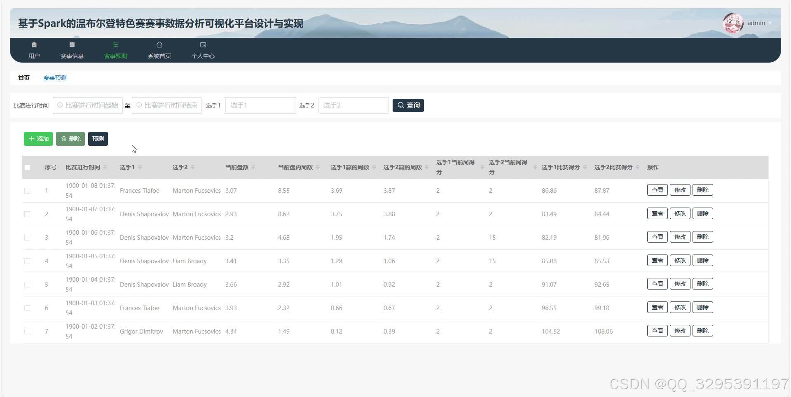Screen dimensions: 791x397
Task: Open 比赛进行时间结束 date picker
Action: [x=167, y=105]
